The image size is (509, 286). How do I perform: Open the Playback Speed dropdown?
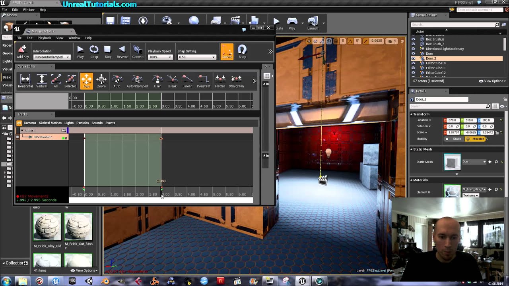(x=160, y=57)
